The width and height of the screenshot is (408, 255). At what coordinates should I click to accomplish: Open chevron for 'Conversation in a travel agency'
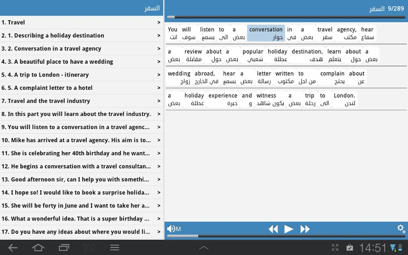[x=159, y=48]
